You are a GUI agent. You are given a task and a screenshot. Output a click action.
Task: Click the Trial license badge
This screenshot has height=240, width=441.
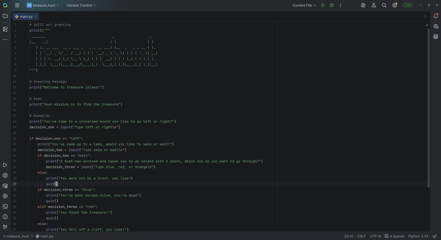[407, 5]
